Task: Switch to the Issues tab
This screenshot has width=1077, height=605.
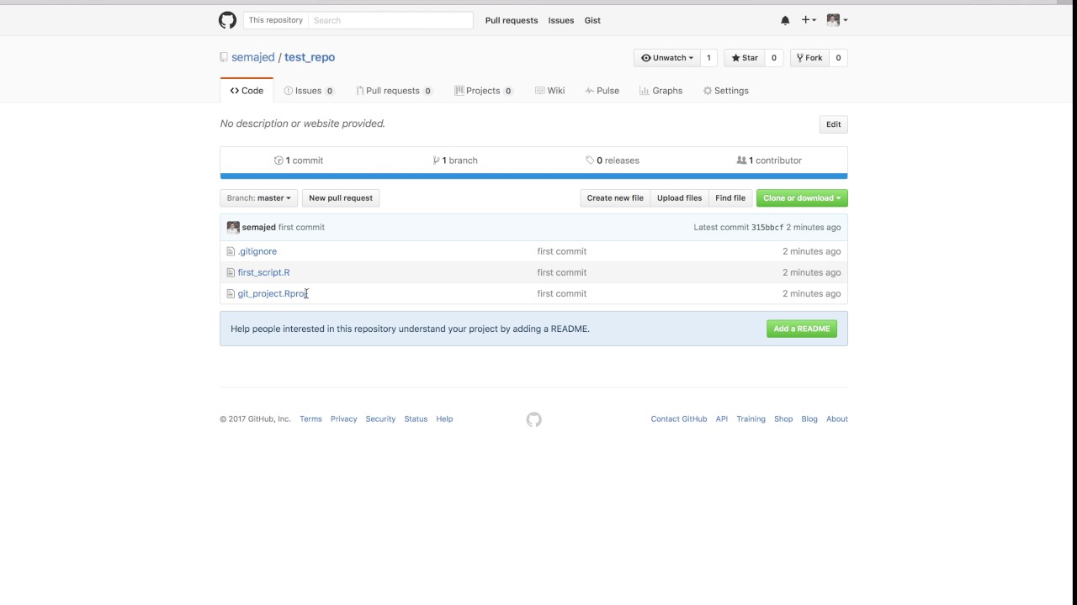Action: point(309,91)
